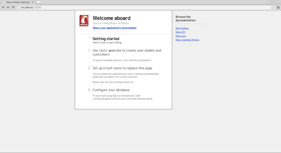Click 'Here's how to get rolling:' text
This screenshot has height=153, width=281.
[107, 43]
